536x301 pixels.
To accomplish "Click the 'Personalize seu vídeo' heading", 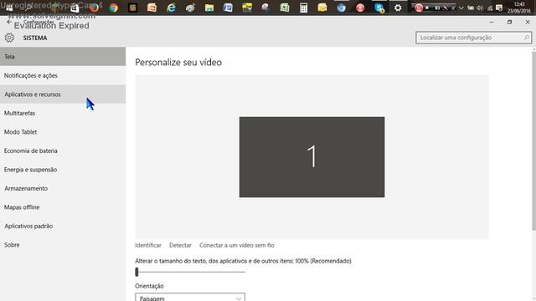I will coord(178,62).
